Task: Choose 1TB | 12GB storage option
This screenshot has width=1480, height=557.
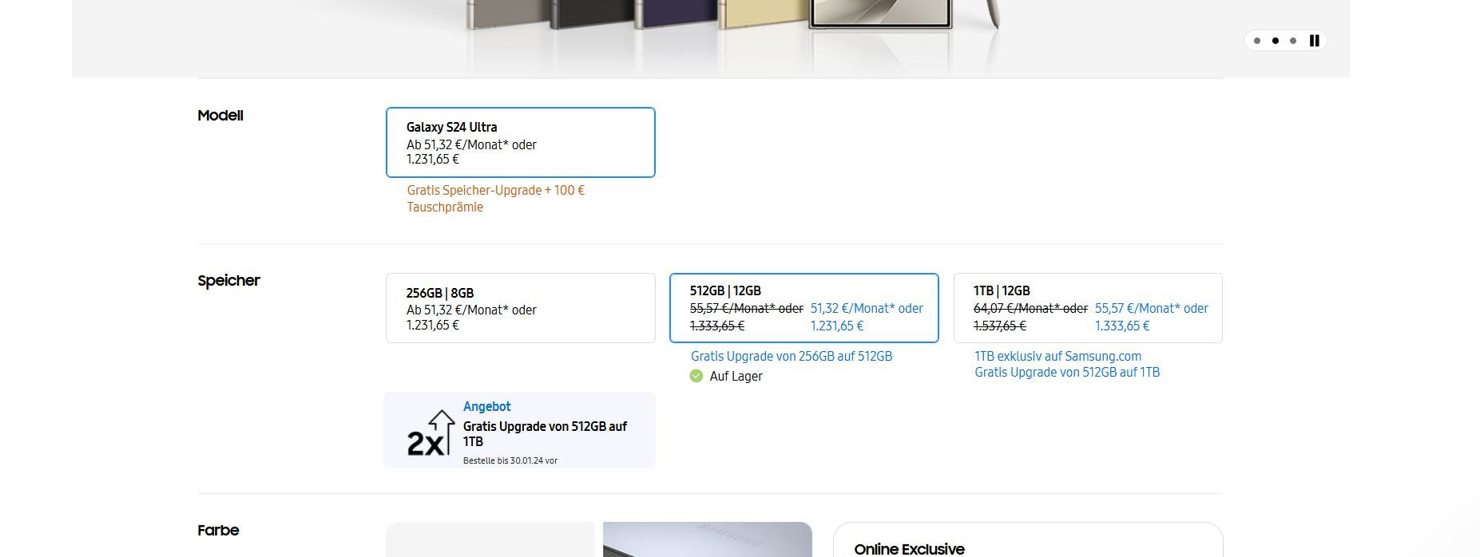Action: (1088, 308)
